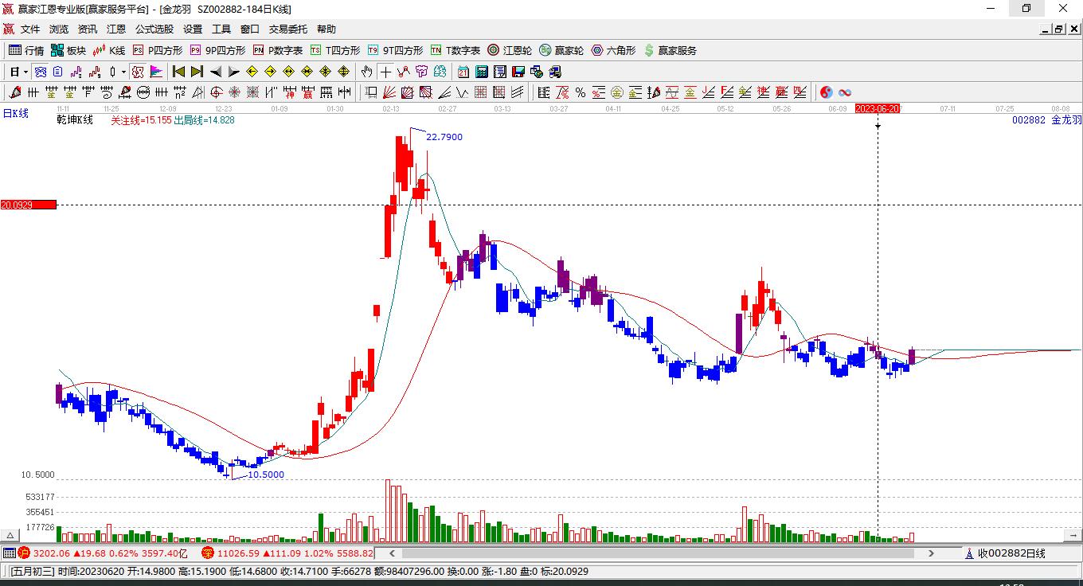The width and height of the screenshot is (1083, 586).
Task: Click the 乾坤K线 indicator label
Action: pos(75,120)
